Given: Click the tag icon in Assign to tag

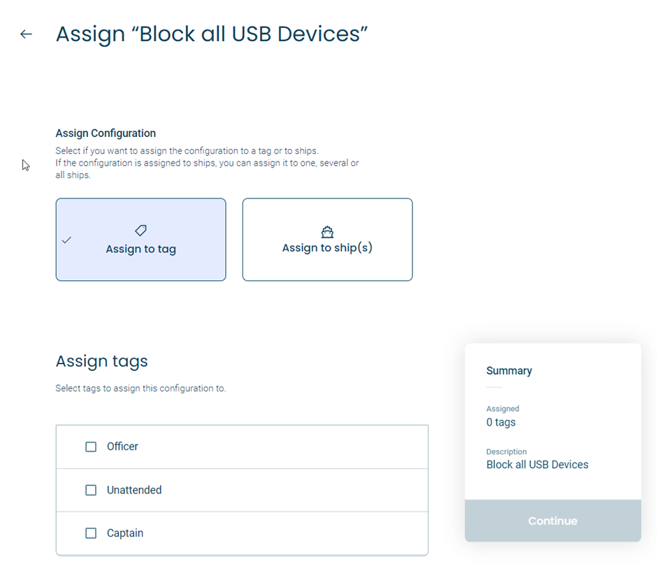Looking at the screenshot, I should (x=140, y=231).
